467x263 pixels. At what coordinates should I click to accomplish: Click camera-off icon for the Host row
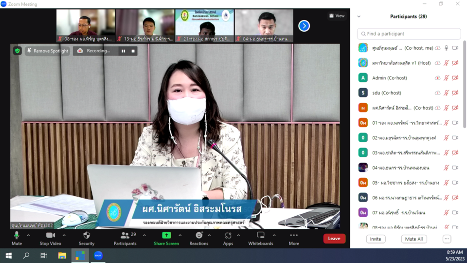(x=455, y=63)
